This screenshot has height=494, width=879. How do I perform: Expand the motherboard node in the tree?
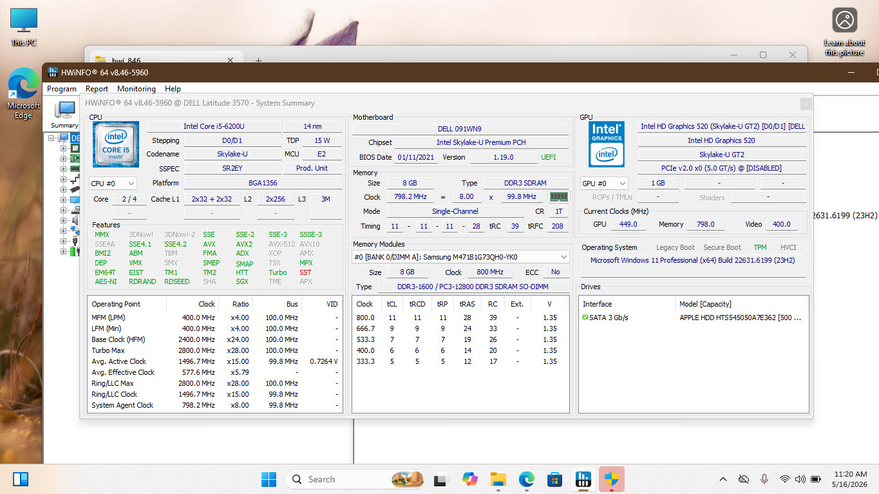coord(63,158)
